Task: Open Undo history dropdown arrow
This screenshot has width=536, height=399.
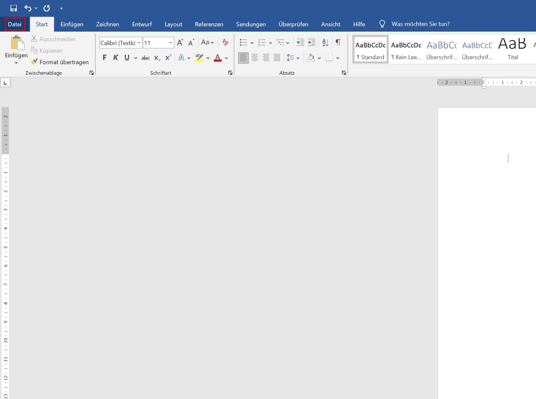Action: pos(36,8)
